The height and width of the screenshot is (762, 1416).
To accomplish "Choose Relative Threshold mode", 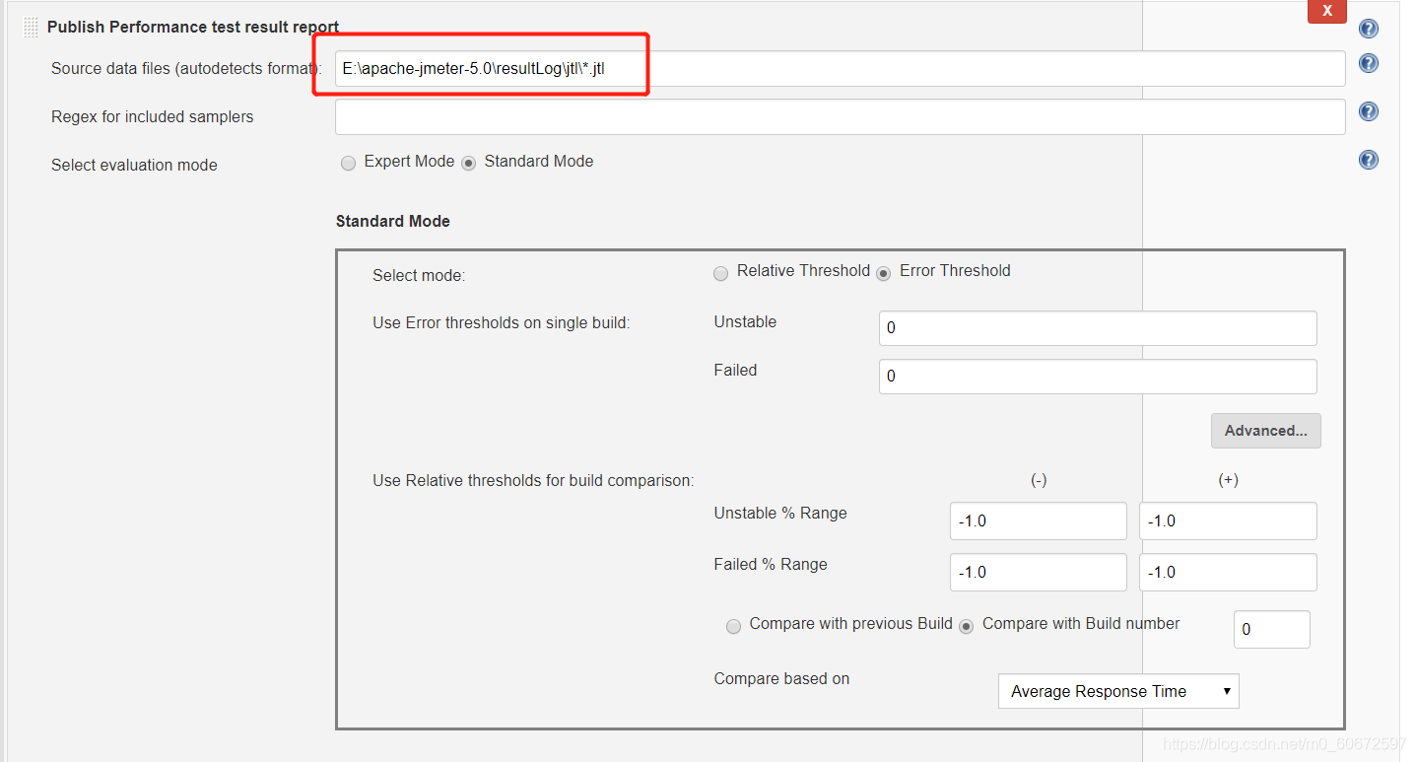I will pyautogui.click(x=720, y=273).
